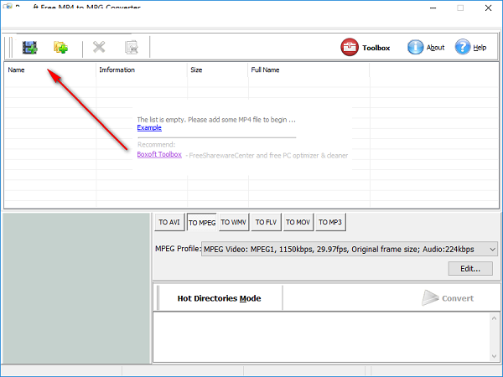Image resolution: width=503 pixels, height=377 pixels.
Task: Open the Help question mark icon
Action: 462,47
